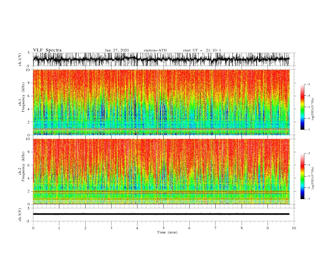Screen dimensions: 331x256
Task: Click time axis tick label "10"
Action: click(294, 228)
